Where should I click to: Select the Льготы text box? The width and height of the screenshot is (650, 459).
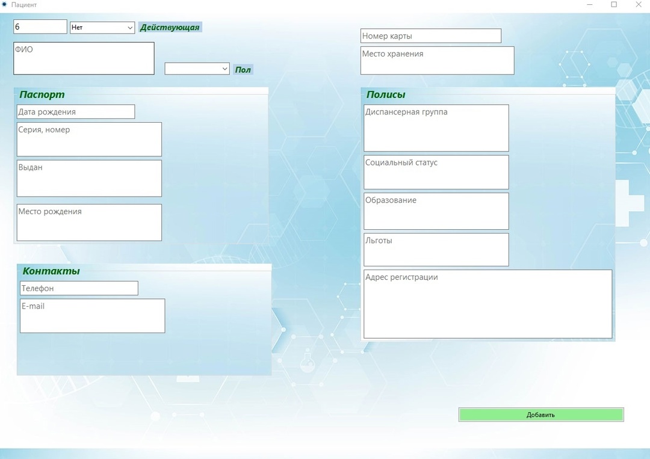(x=436, y=250)
